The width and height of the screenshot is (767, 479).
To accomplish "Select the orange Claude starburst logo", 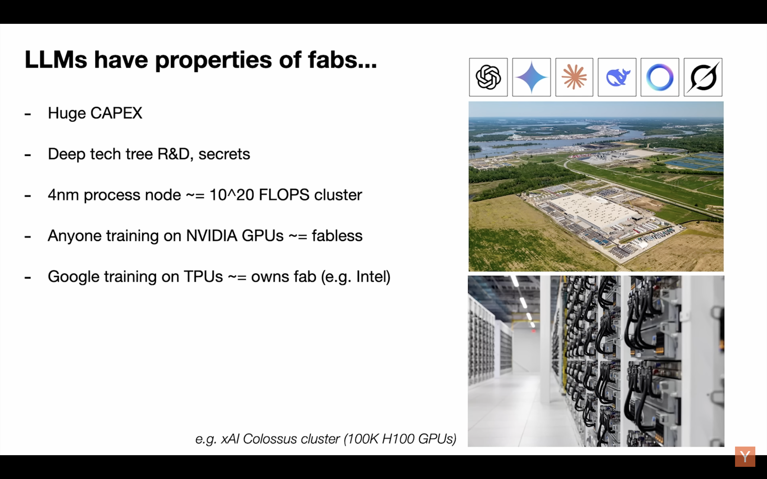I will tap(574, 77).
